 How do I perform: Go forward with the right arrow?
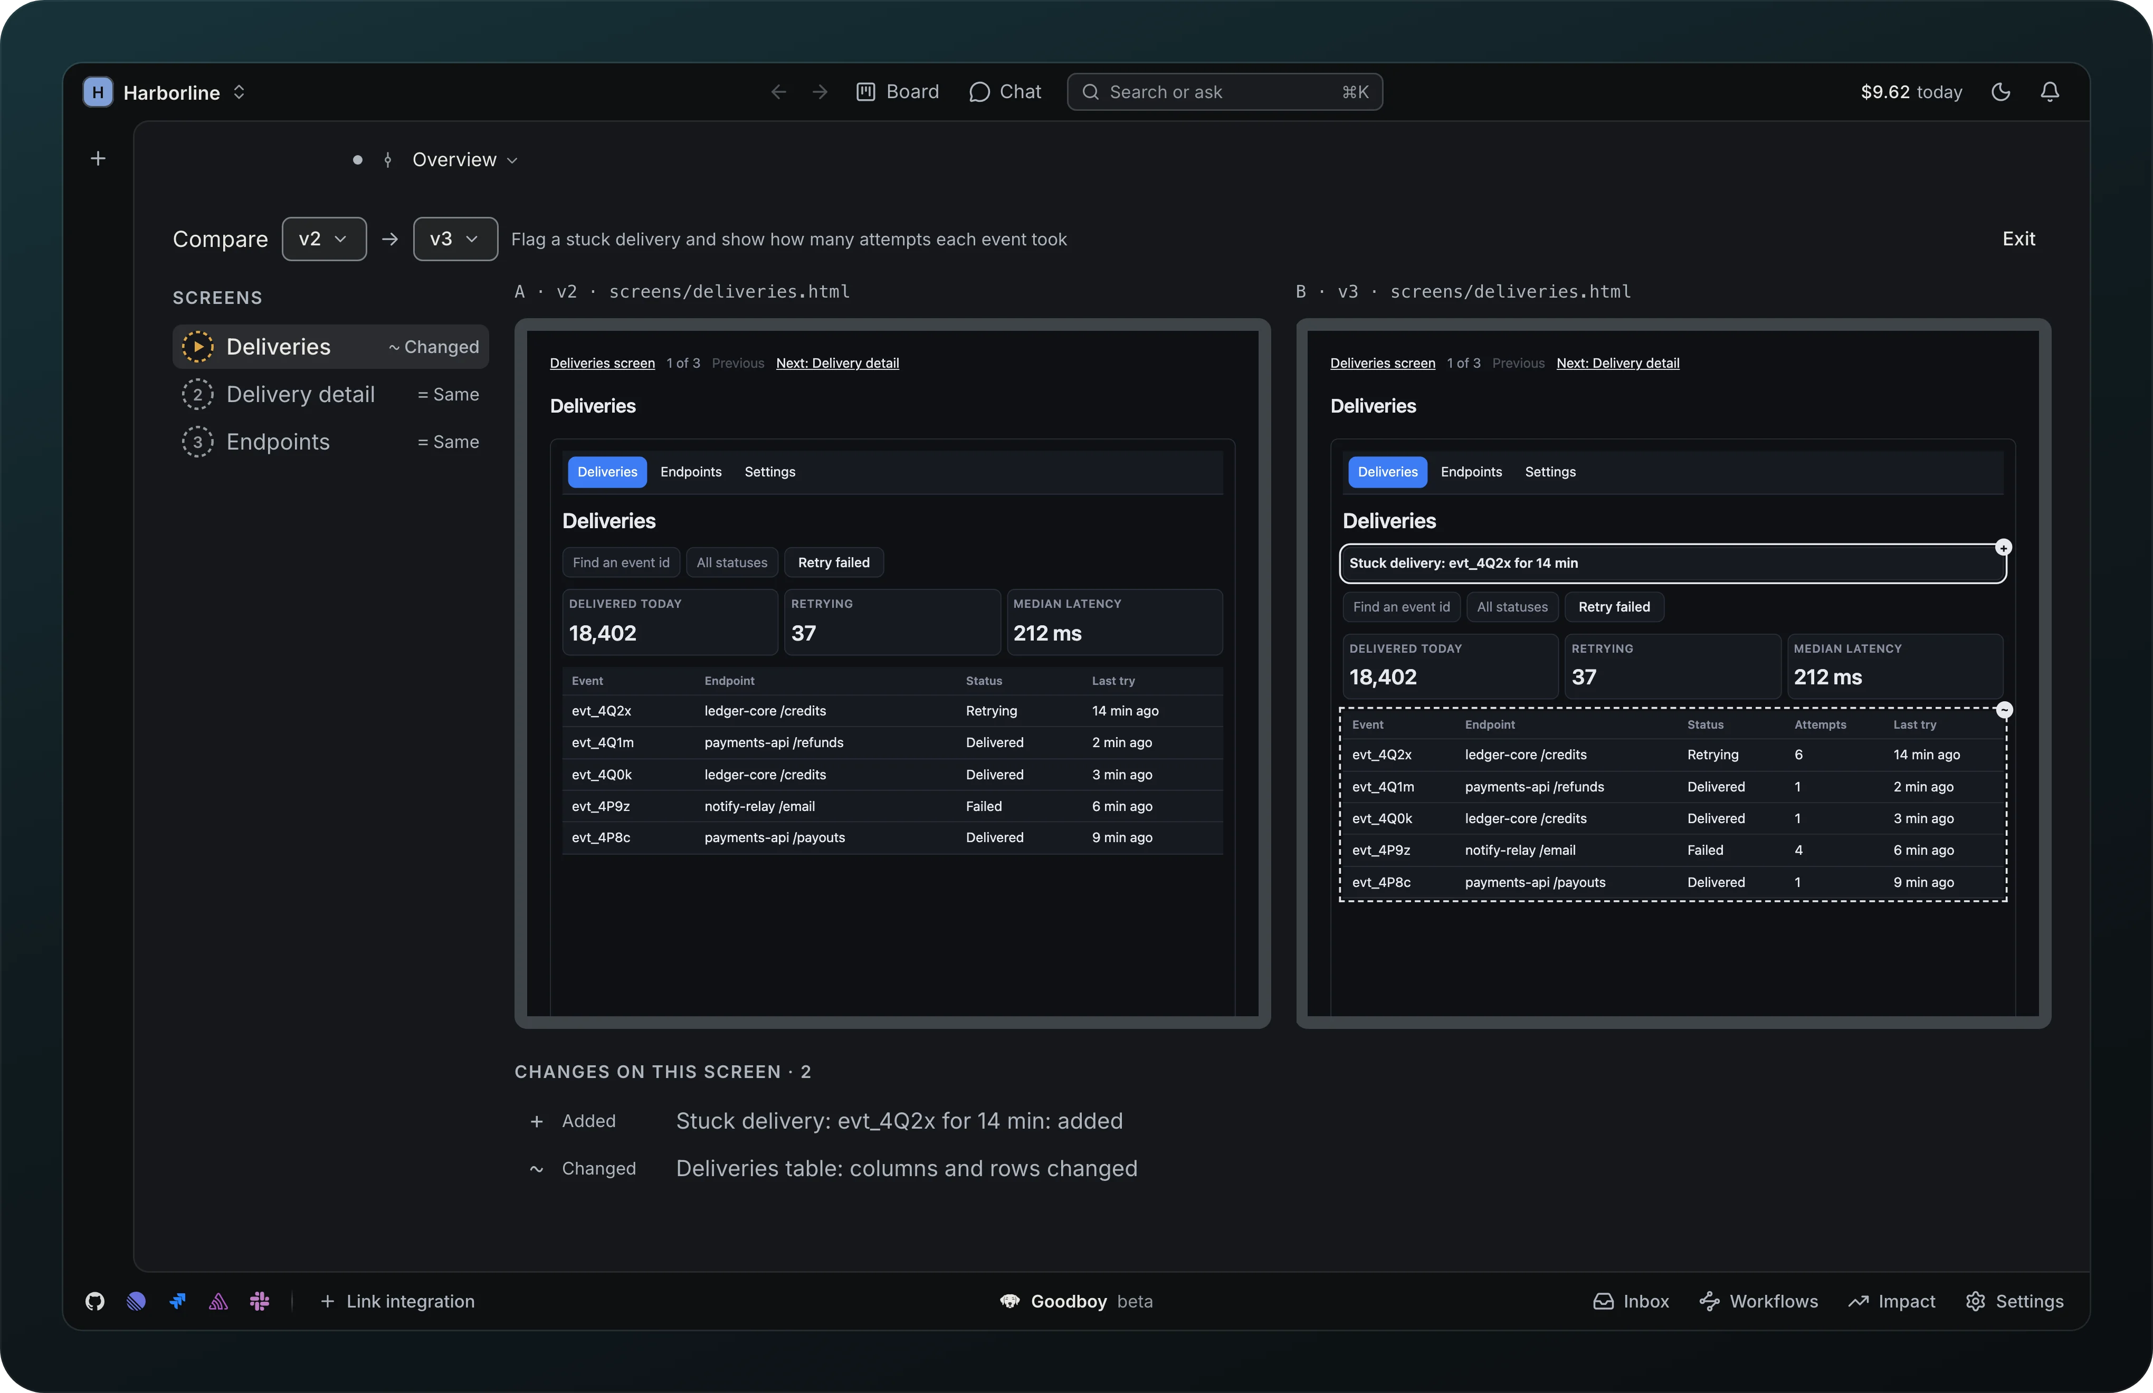(820, 92)
